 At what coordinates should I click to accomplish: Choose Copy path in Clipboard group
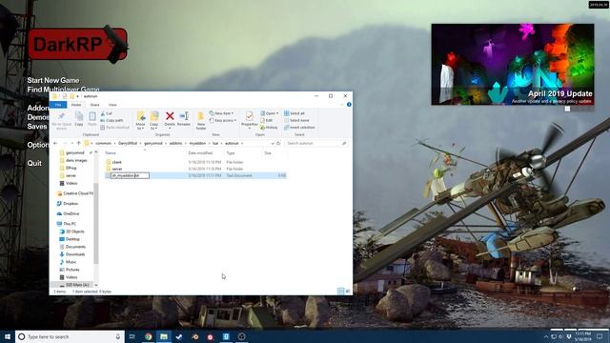coord(112,120)
